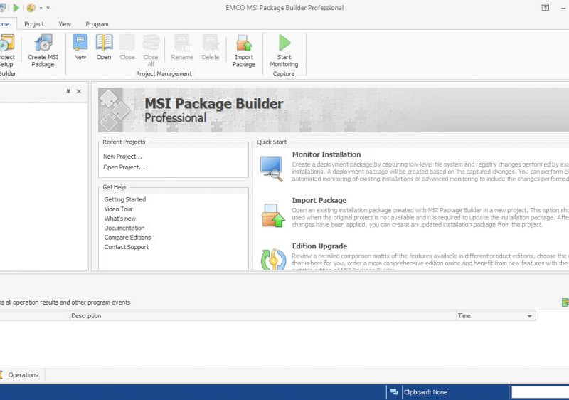This screenshot has width=569, height=400.
Task: Click the Open Project... link
Action: point(124,167)
